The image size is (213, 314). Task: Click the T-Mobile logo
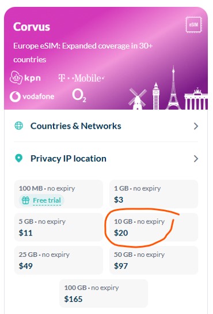(x=81, y=78)
